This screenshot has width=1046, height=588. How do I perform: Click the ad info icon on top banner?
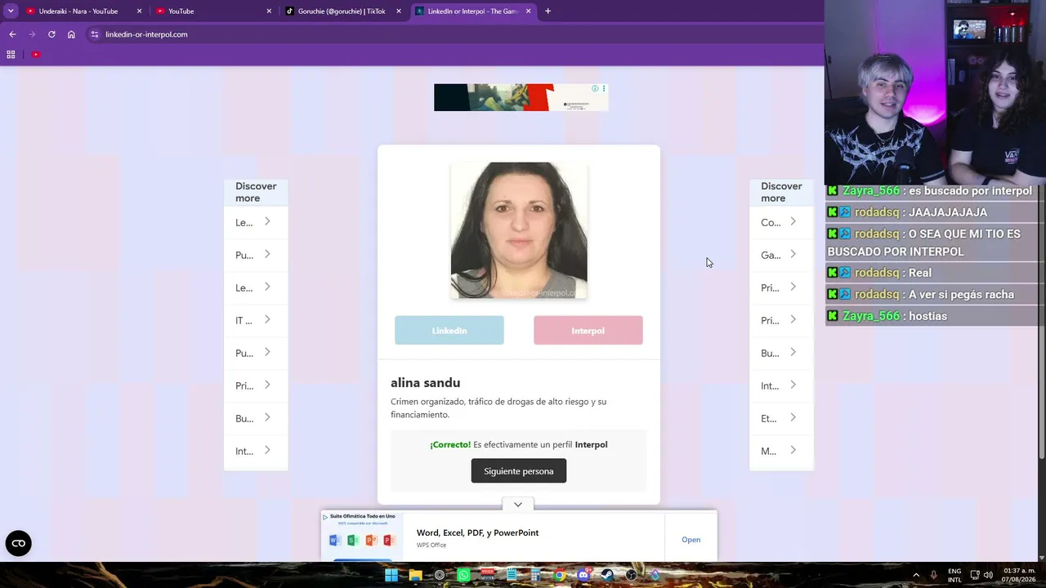pos(595,88)
